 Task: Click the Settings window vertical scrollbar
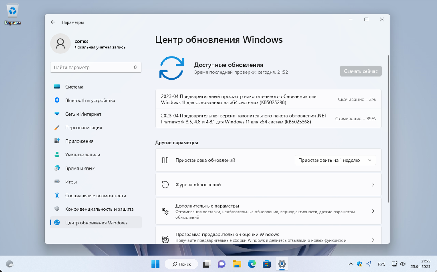(388, 129)
